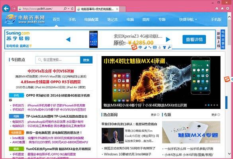Open the 手机 navigation item
Image resolution: width=233 pixels, height=159 pixels.
[72, 19]
